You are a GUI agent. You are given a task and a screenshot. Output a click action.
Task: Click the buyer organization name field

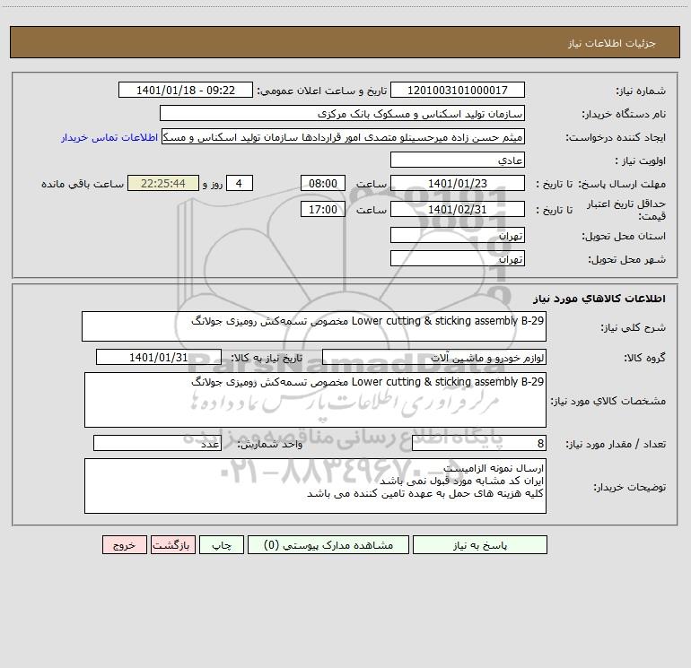pos(342,113)
